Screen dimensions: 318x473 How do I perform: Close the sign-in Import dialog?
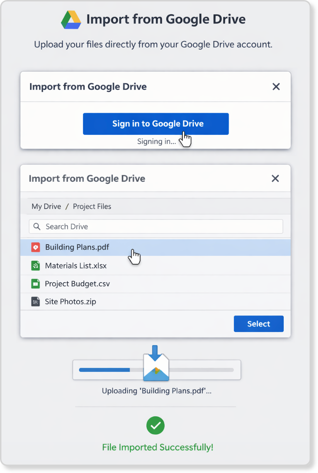click(x=276, y=87)
